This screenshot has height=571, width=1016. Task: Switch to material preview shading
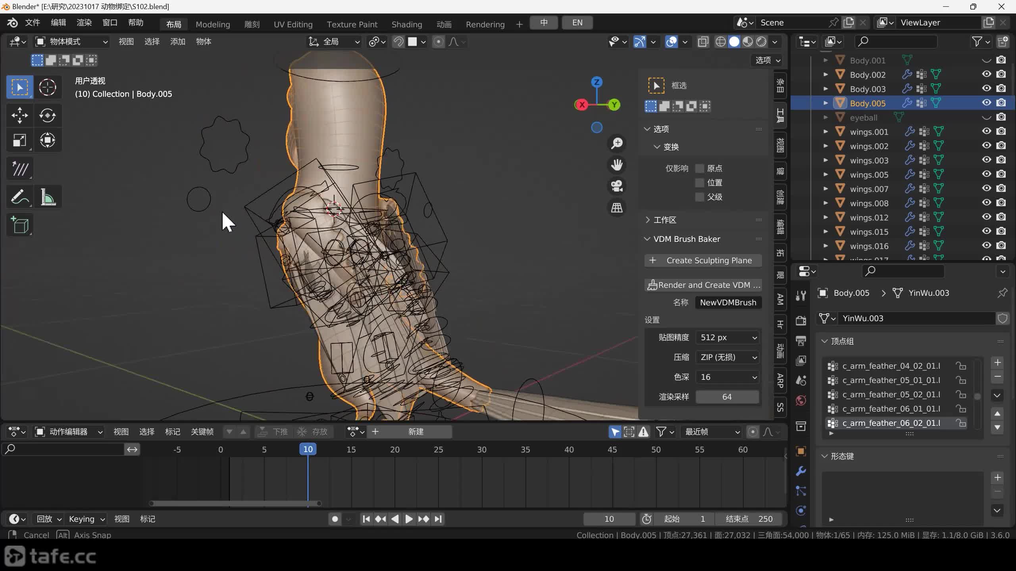pos(748,42)
